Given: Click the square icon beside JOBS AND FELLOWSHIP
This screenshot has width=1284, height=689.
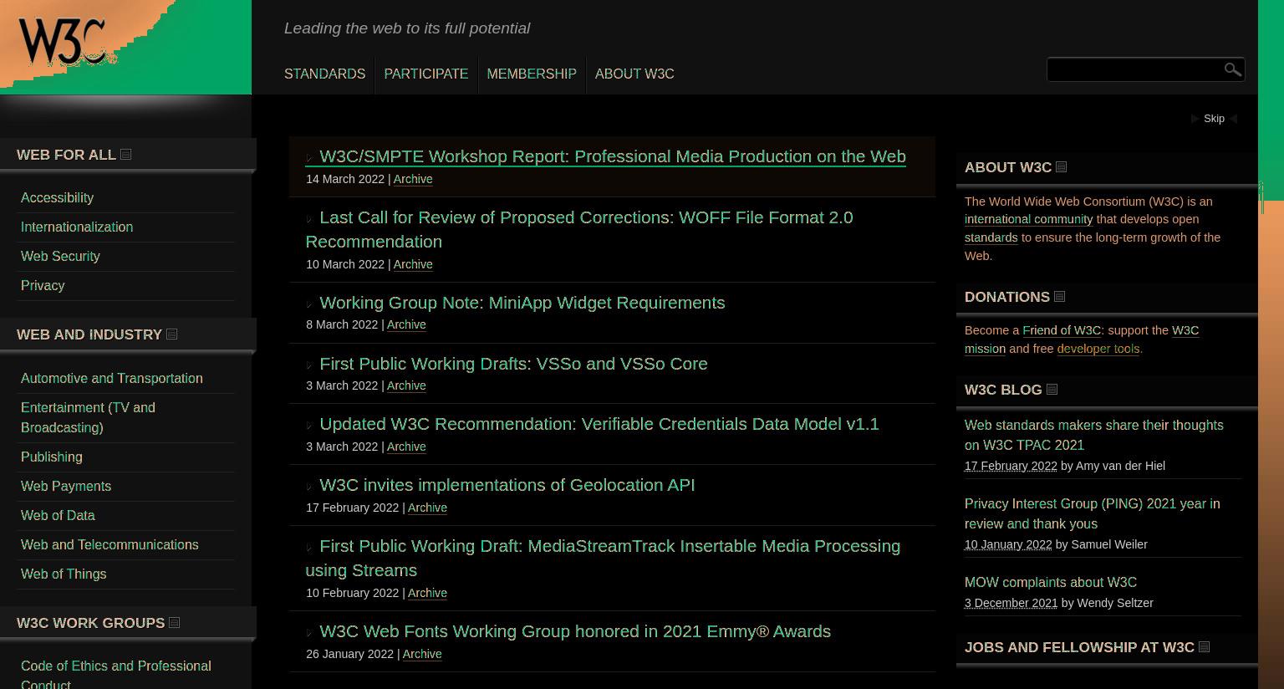Looking at the screenshot, I should tap(1204, 646).
